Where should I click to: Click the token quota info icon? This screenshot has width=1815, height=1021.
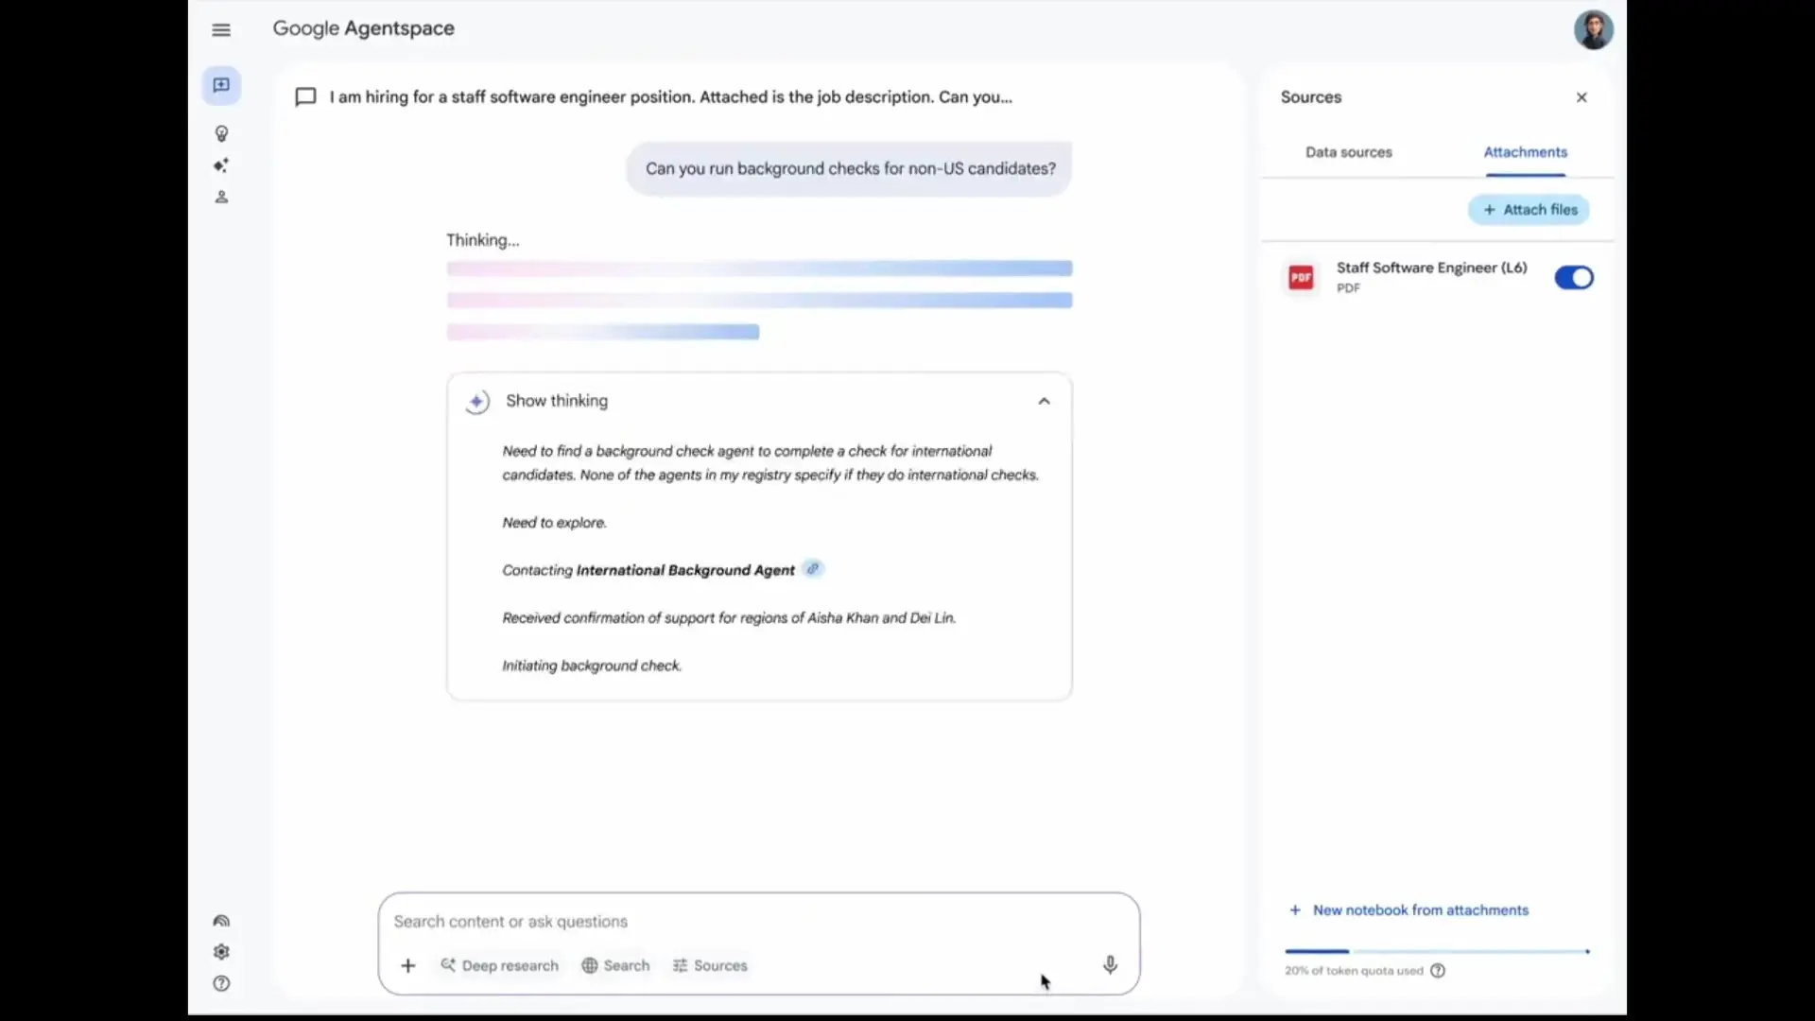pyautogui.click(x=1438, y=971)
